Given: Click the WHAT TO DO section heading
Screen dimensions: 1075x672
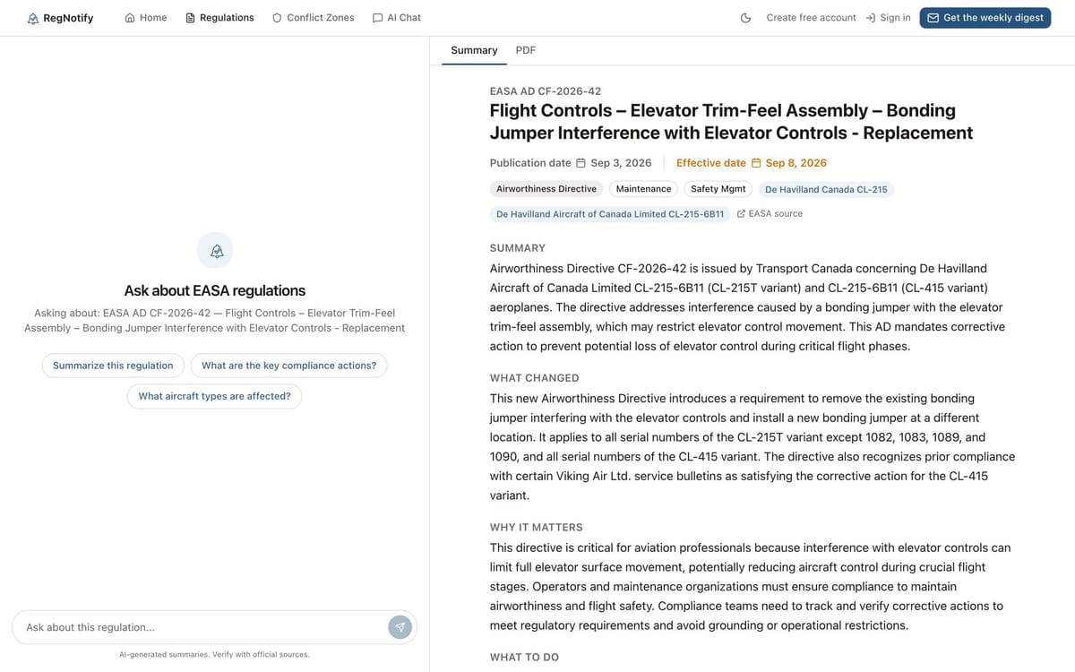Looking at the screenshot, I should (x=524, y=658).
